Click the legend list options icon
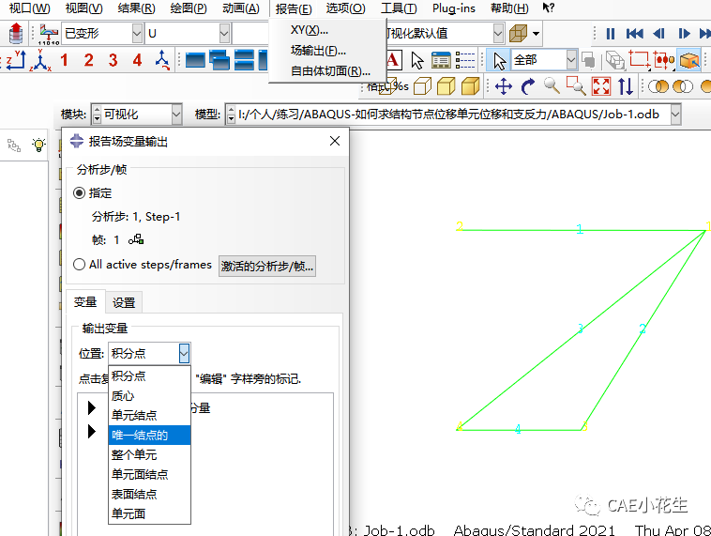 pyautogui.click(x=465, y=60)
